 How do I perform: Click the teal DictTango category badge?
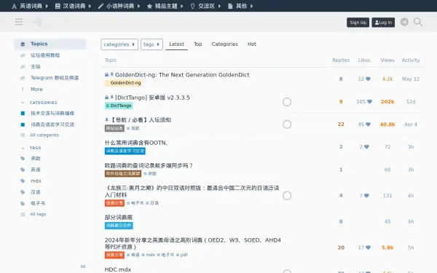pos(119,106)
